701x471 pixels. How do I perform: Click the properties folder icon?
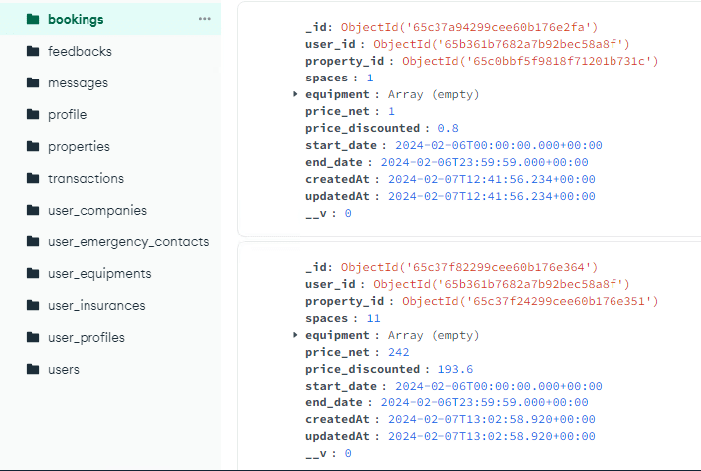(x=33, y=146)
